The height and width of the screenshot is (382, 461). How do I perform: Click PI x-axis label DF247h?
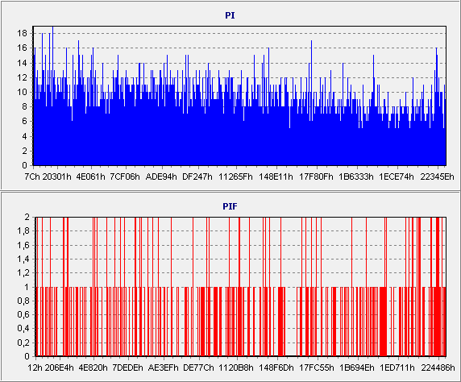[197, 176]
